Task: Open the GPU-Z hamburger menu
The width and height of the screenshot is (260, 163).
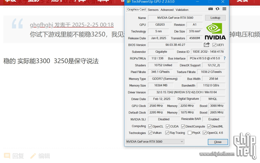Action: click(x=224, y=9)
